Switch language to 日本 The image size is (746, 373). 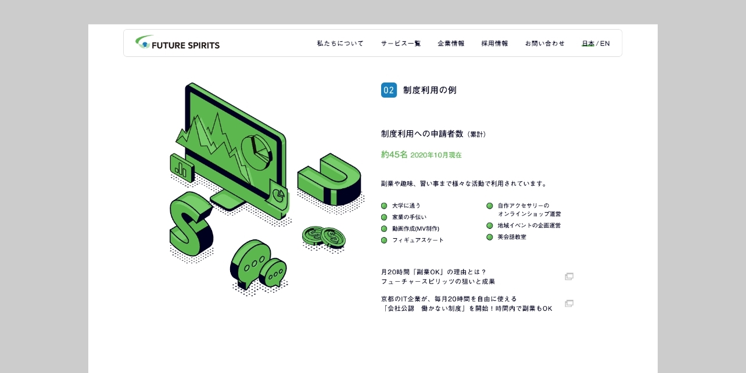(587, 44)
